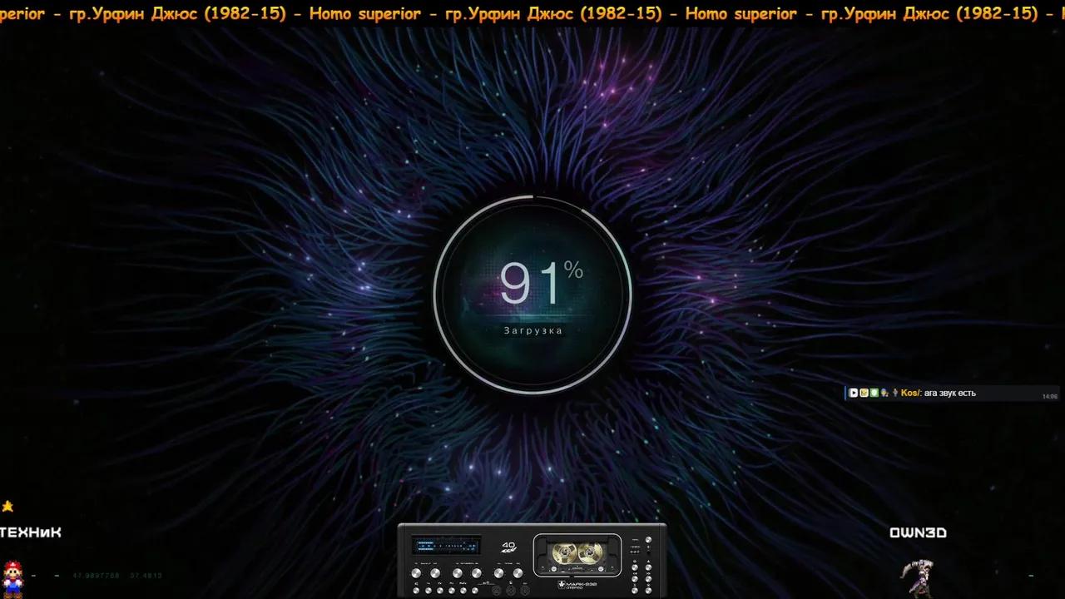
Task: Click the white play badge in the chat message
Action: [854, 393]
